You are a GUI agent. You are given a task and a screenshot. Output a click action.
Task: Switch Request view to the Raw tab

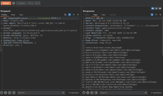click(13, 15)
